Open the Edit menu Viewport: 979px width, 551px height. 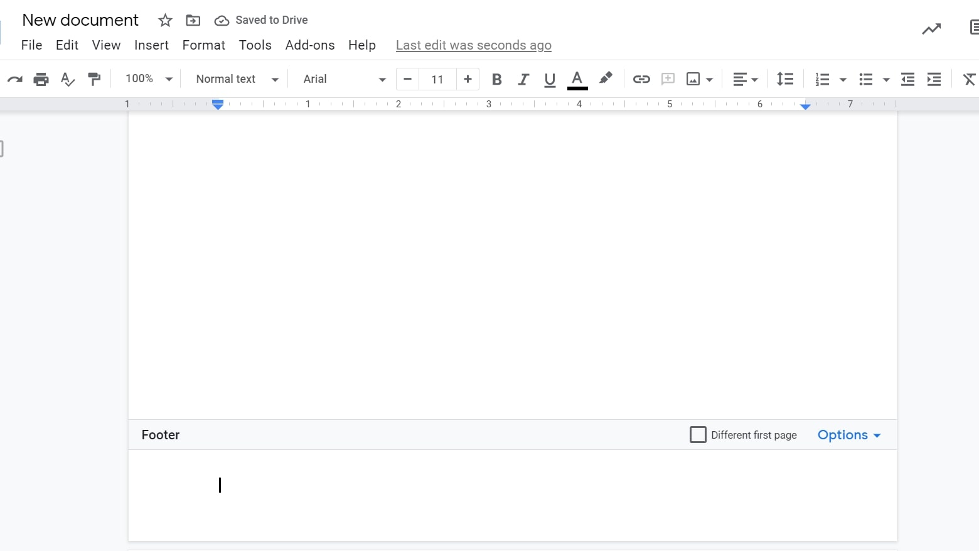click(x=67, y=45)
